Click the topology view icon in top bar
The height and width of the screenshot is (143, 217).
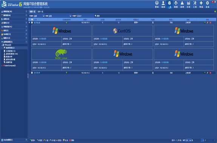pyautogui.click(x=176, y=4)
